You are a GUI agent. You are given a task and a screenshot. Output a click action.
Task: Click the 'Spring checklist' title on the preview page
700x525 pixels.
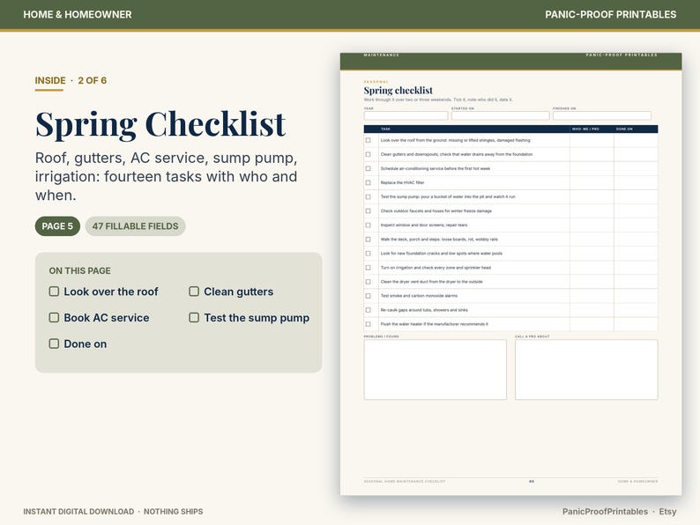point(398,91)
